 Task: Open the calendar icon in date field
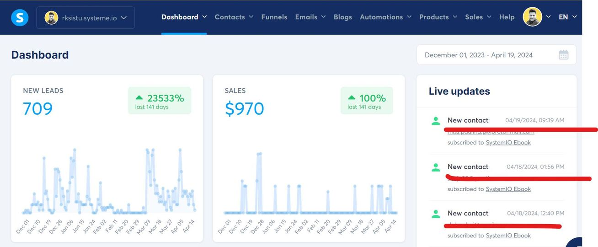(x=563, y=55)
